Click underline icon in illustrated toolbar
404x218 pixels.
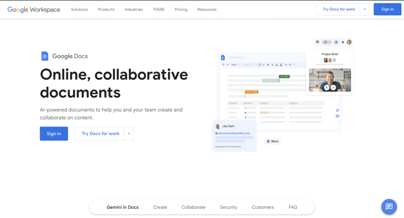272,65
